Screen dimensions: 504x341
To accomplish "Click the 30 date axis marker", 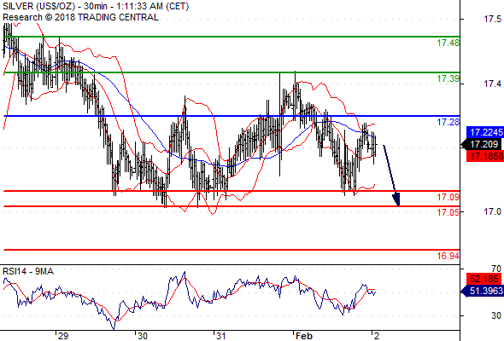I will click(143, 336).
